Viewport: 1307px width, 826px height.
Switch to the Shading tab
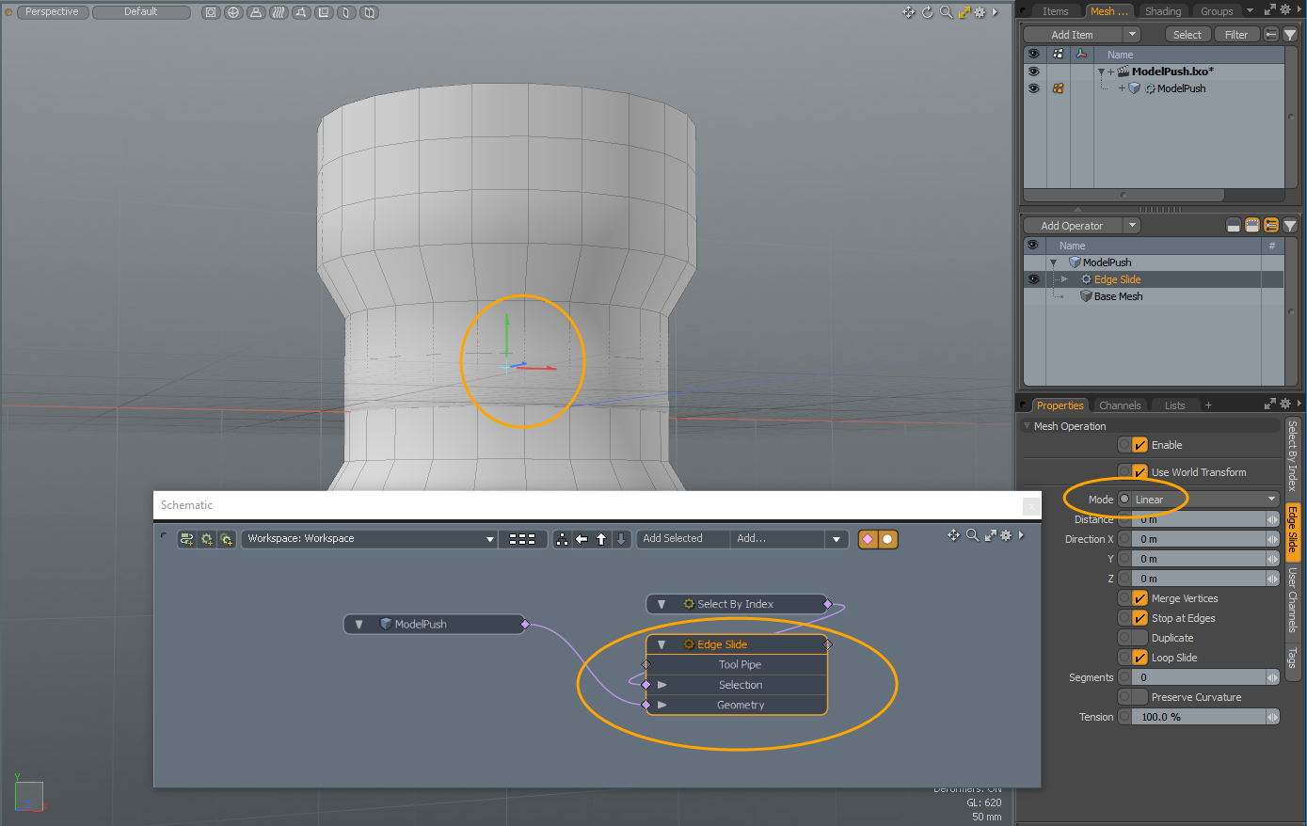tap(1162, 11)
